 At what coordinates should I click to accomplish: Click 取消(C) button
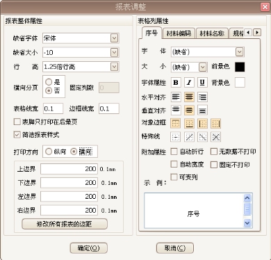coord(175,248)
